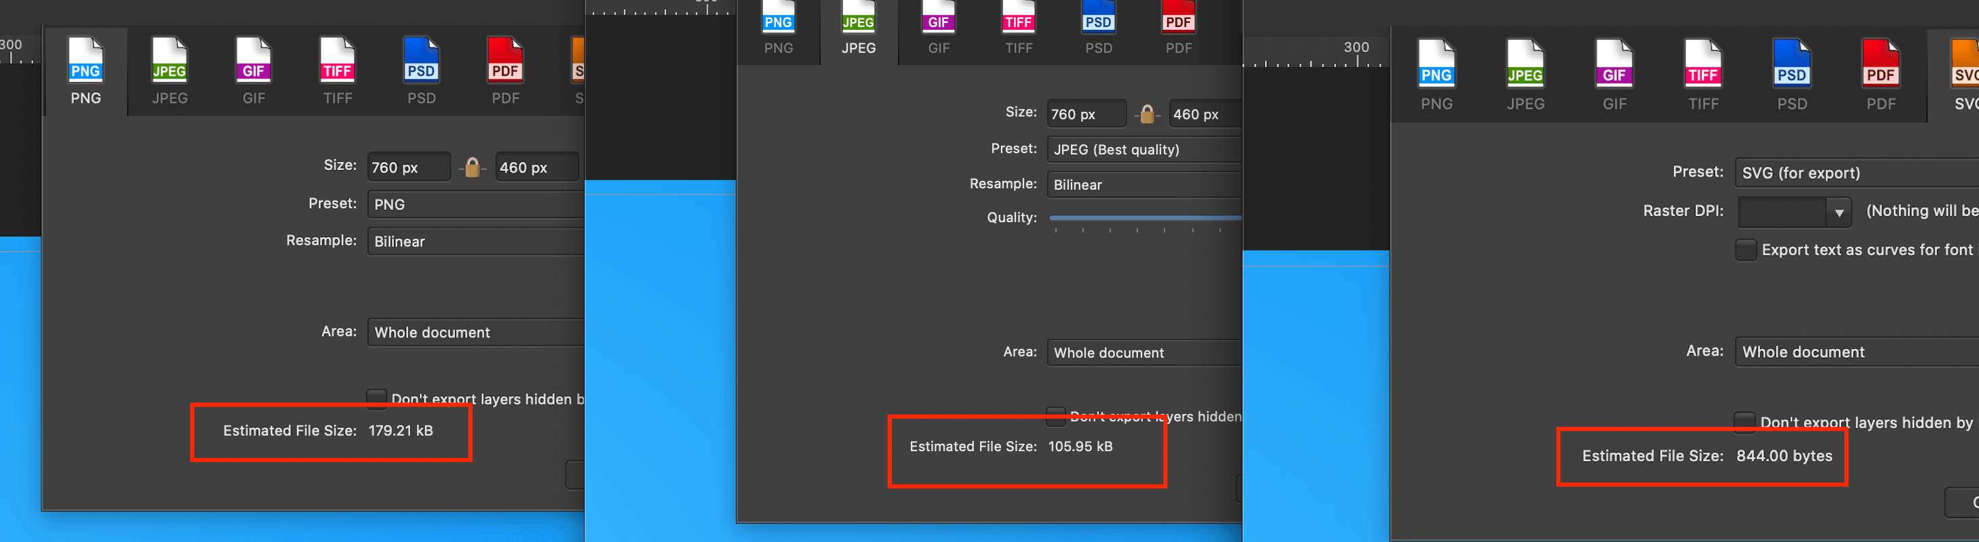
Task: Open Area dropdown in middle JPEG dialog
Action: tap(1144, 352)
